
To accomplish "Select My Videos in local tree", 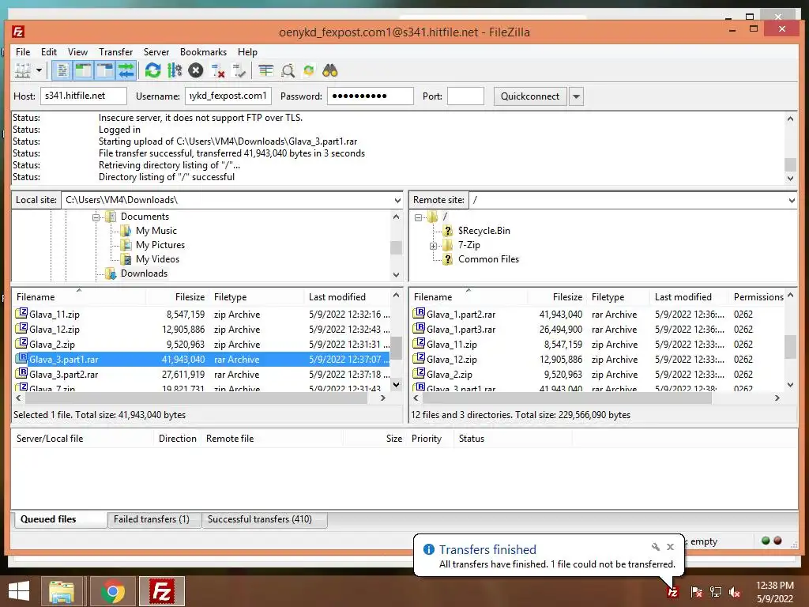I will 157,259.
